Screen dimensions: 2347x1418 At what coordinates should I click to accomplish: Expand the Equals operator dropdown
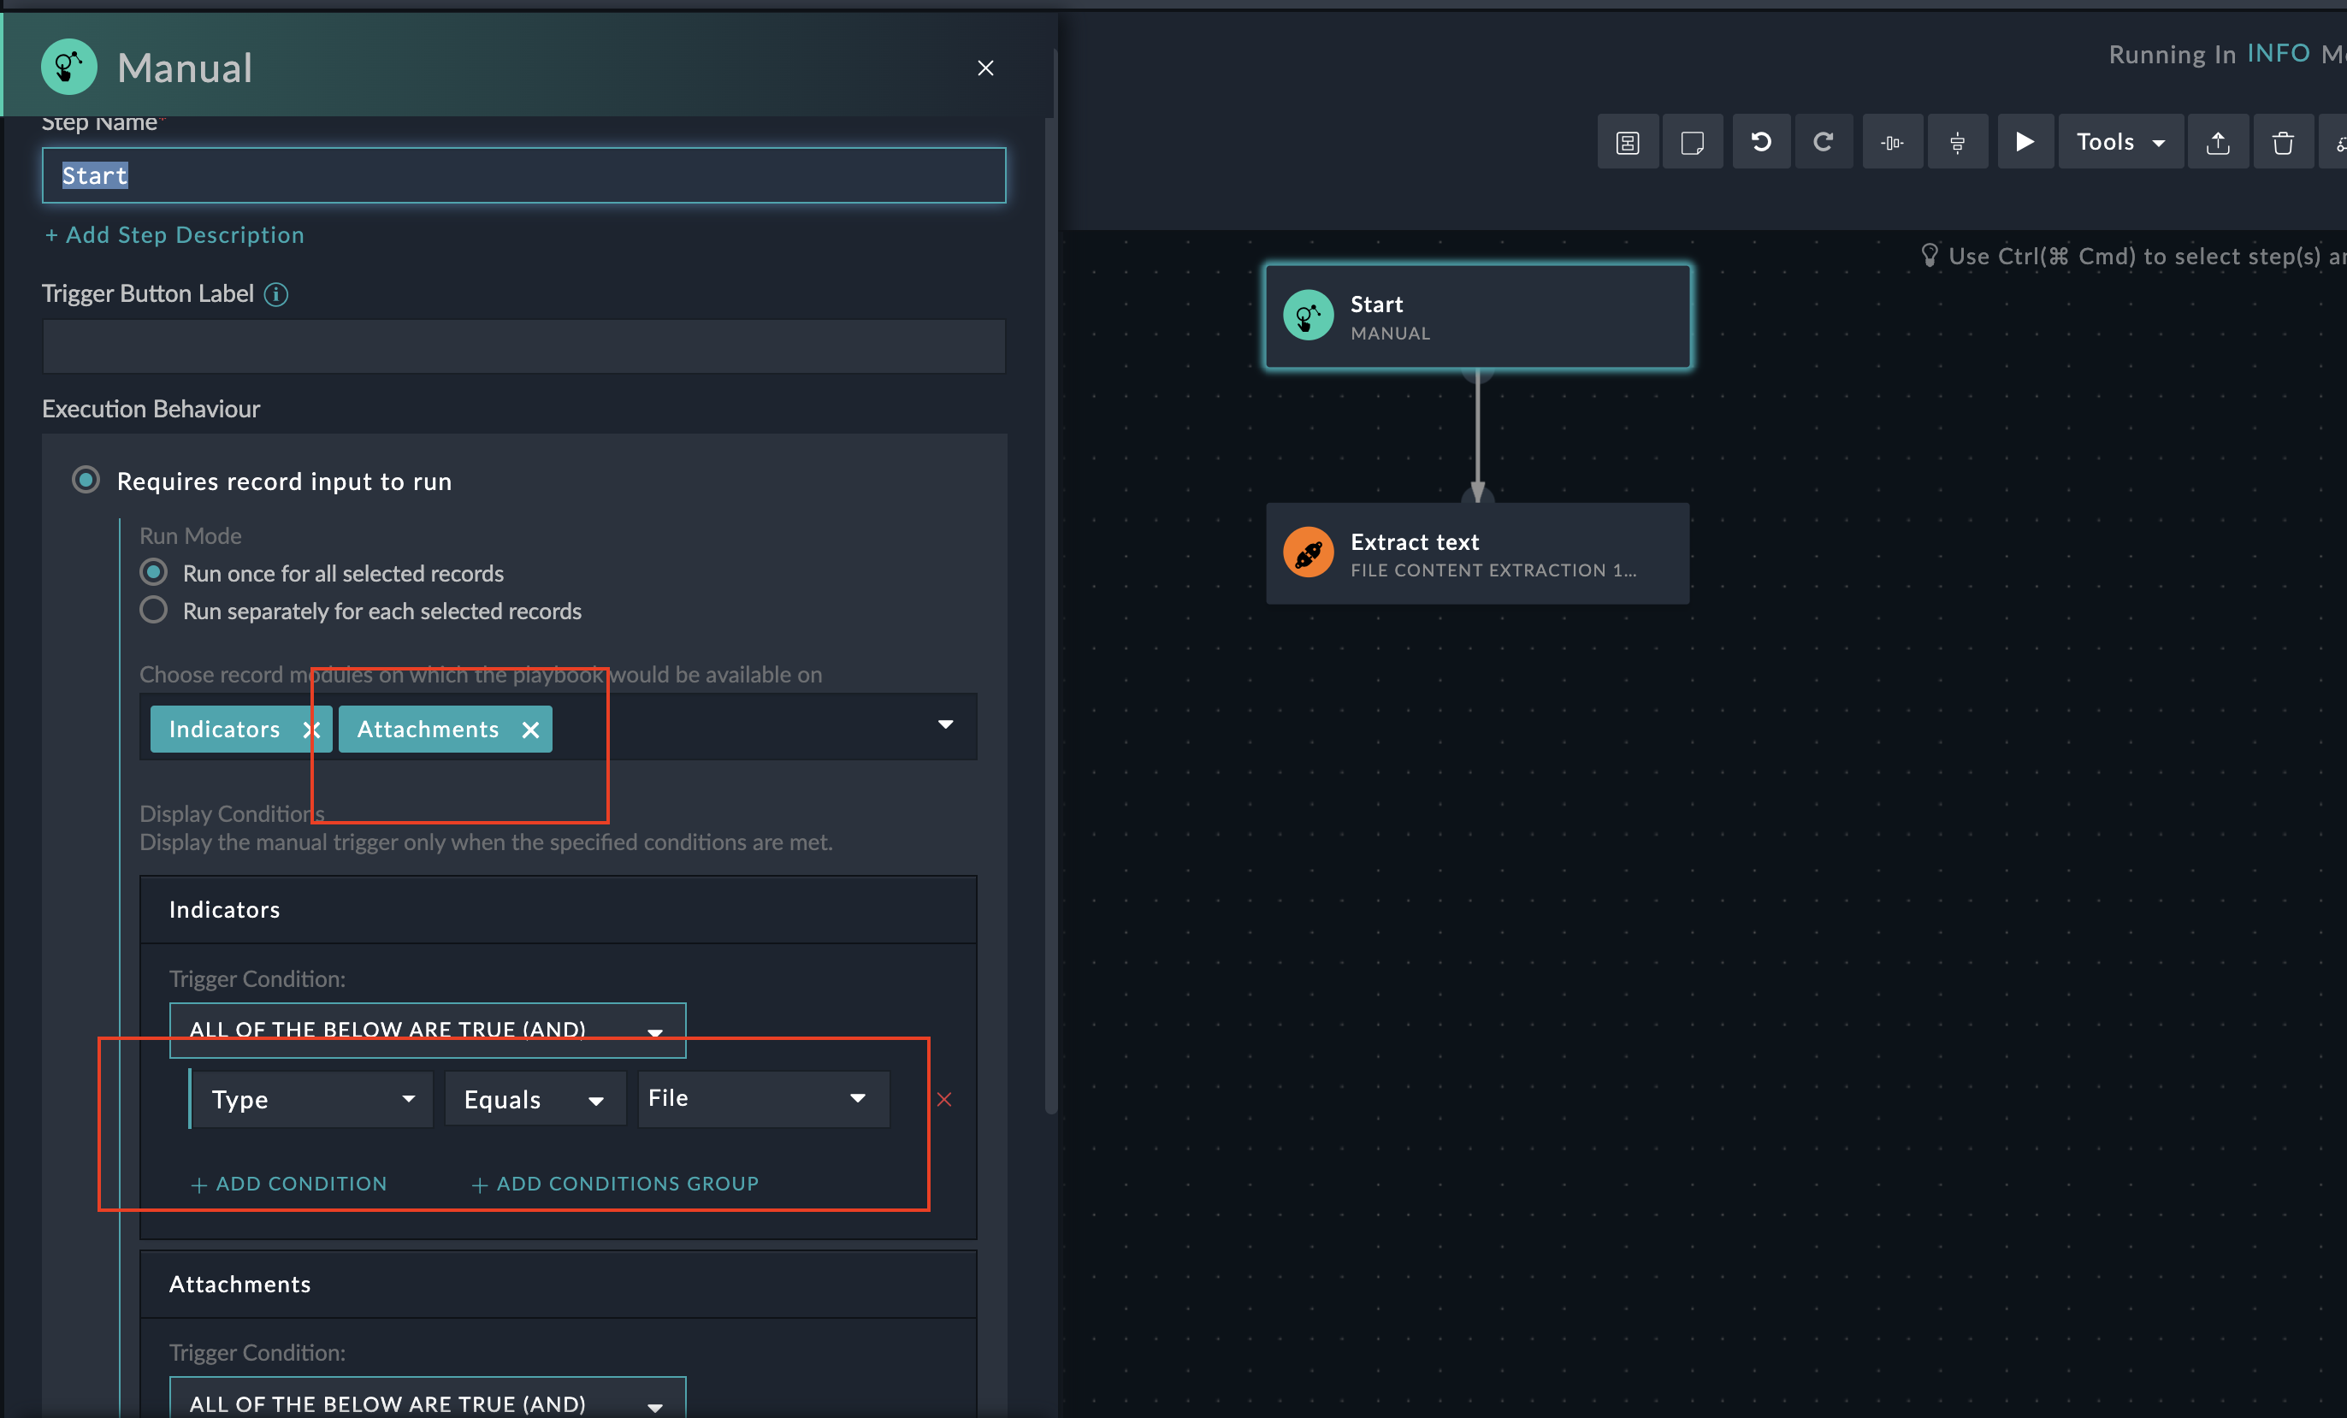(x=534, y=1099)
